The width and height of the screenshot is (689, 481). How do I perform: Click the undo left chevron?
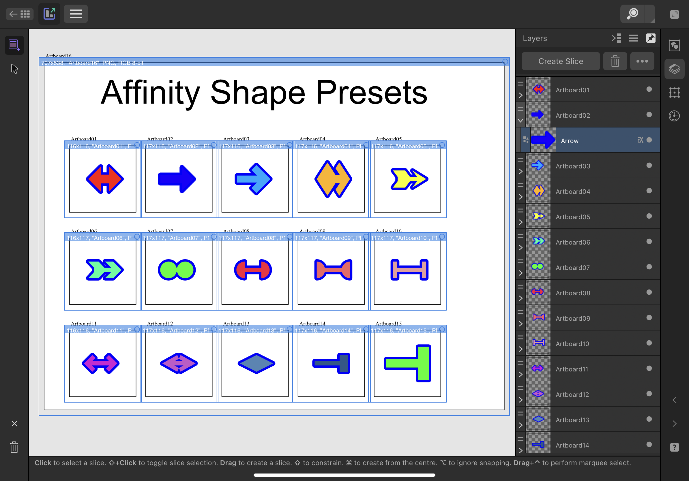[674, 400]
